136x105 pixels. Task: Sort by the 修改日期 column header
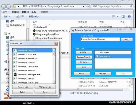pos(83,22)
